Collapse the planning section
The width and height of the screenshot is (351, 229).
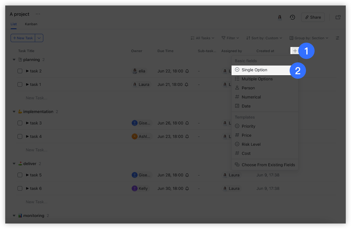[x=14, y=60]
